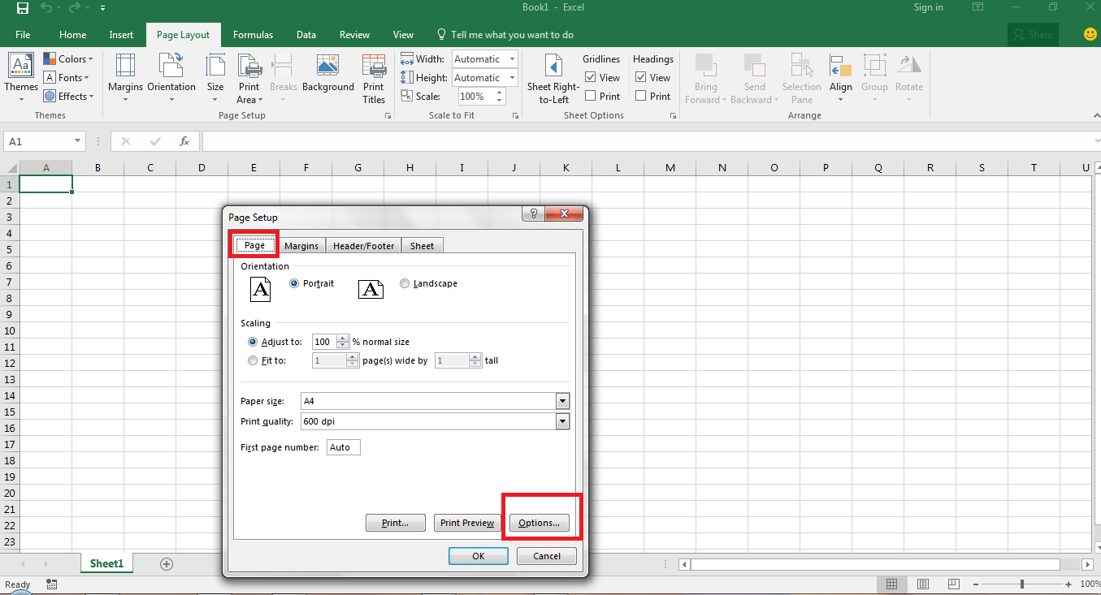This screenshot has height=595, width=1101.
Task: Enable the Print checkbox under Headings
Action: [640, 96]
